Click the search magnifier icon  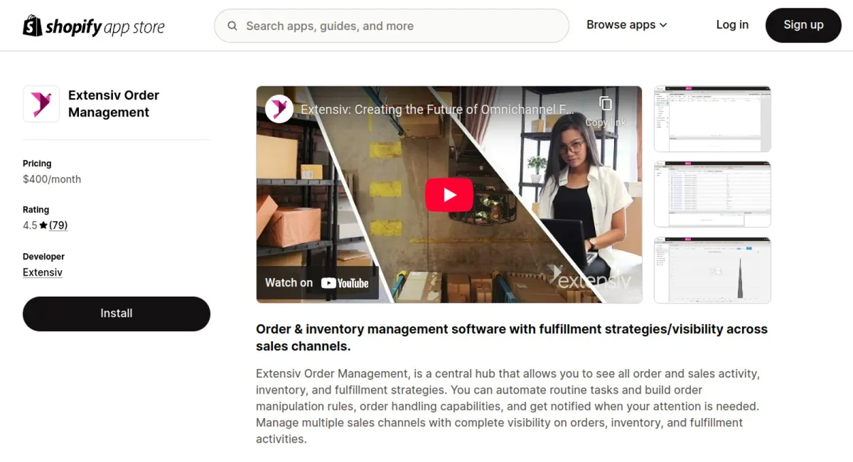click(x=232, y=26)
